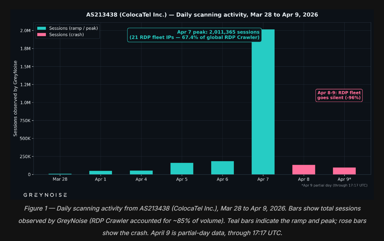Click the "Apr 7" x-axis label
Viewport: 384px width, 241px height.
263,179
